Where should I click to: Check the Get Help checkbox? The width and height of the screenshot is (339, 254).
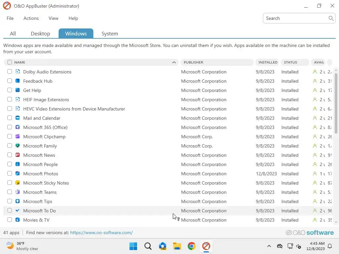coord(10,90)
